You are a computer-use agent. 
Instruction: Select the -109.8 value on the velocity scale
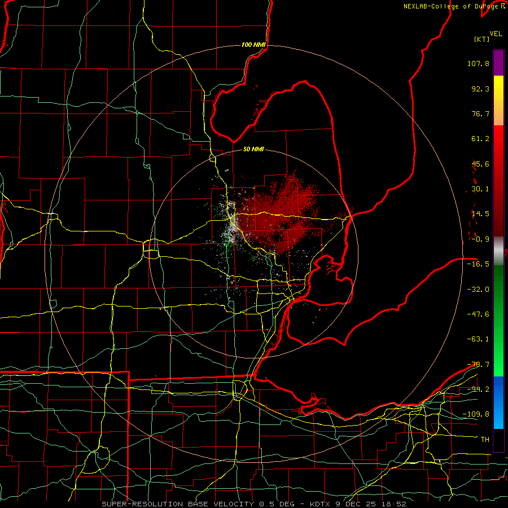[x=476, y=414]
